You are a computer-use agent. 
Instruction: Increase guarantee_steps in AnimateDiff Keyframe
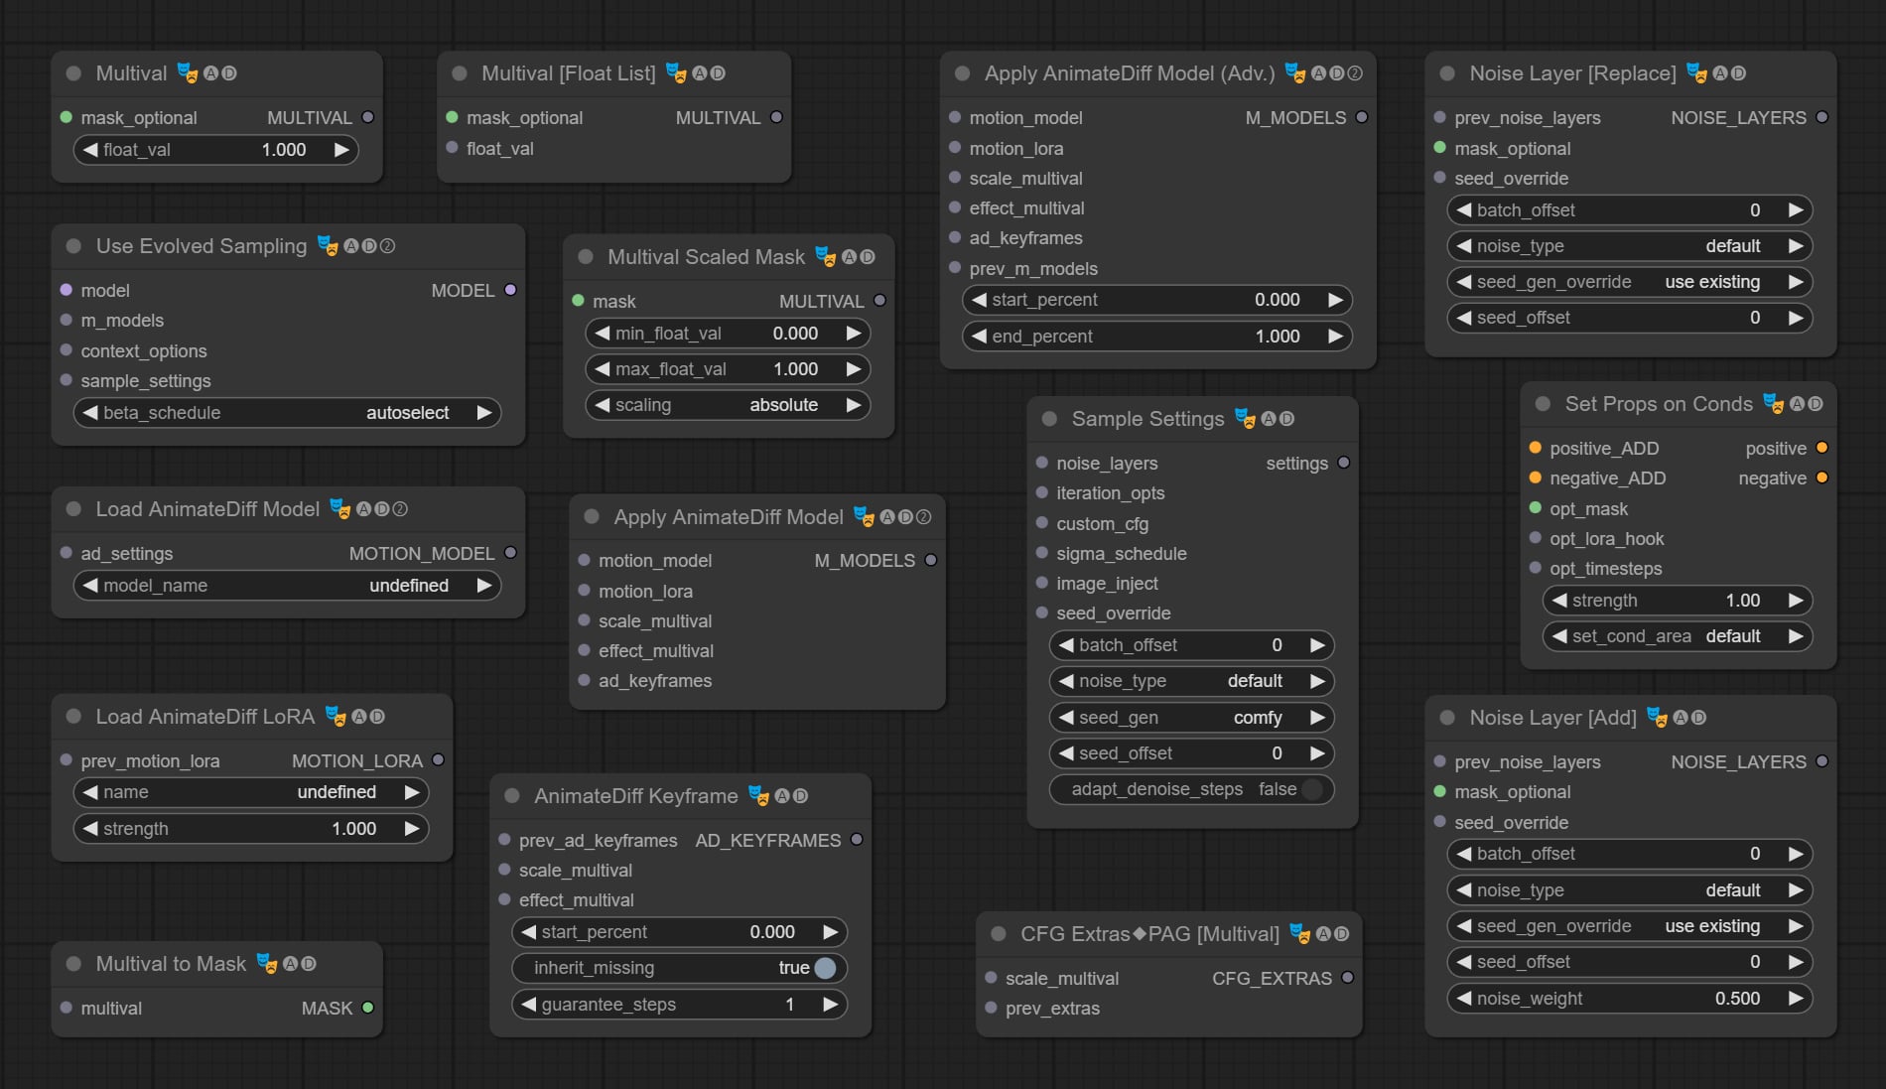pos(830,1005)
